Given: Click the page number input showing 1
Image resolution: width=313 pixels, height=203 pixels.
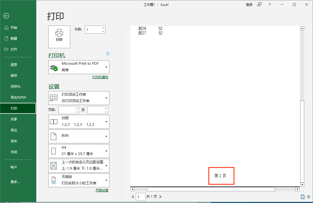Looking at the screenshot, I should (x=141, y=197).
